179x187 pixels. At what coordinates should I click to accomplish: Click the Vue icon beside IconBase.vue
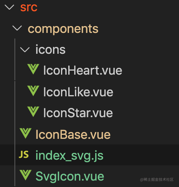[x=25, y=133]
